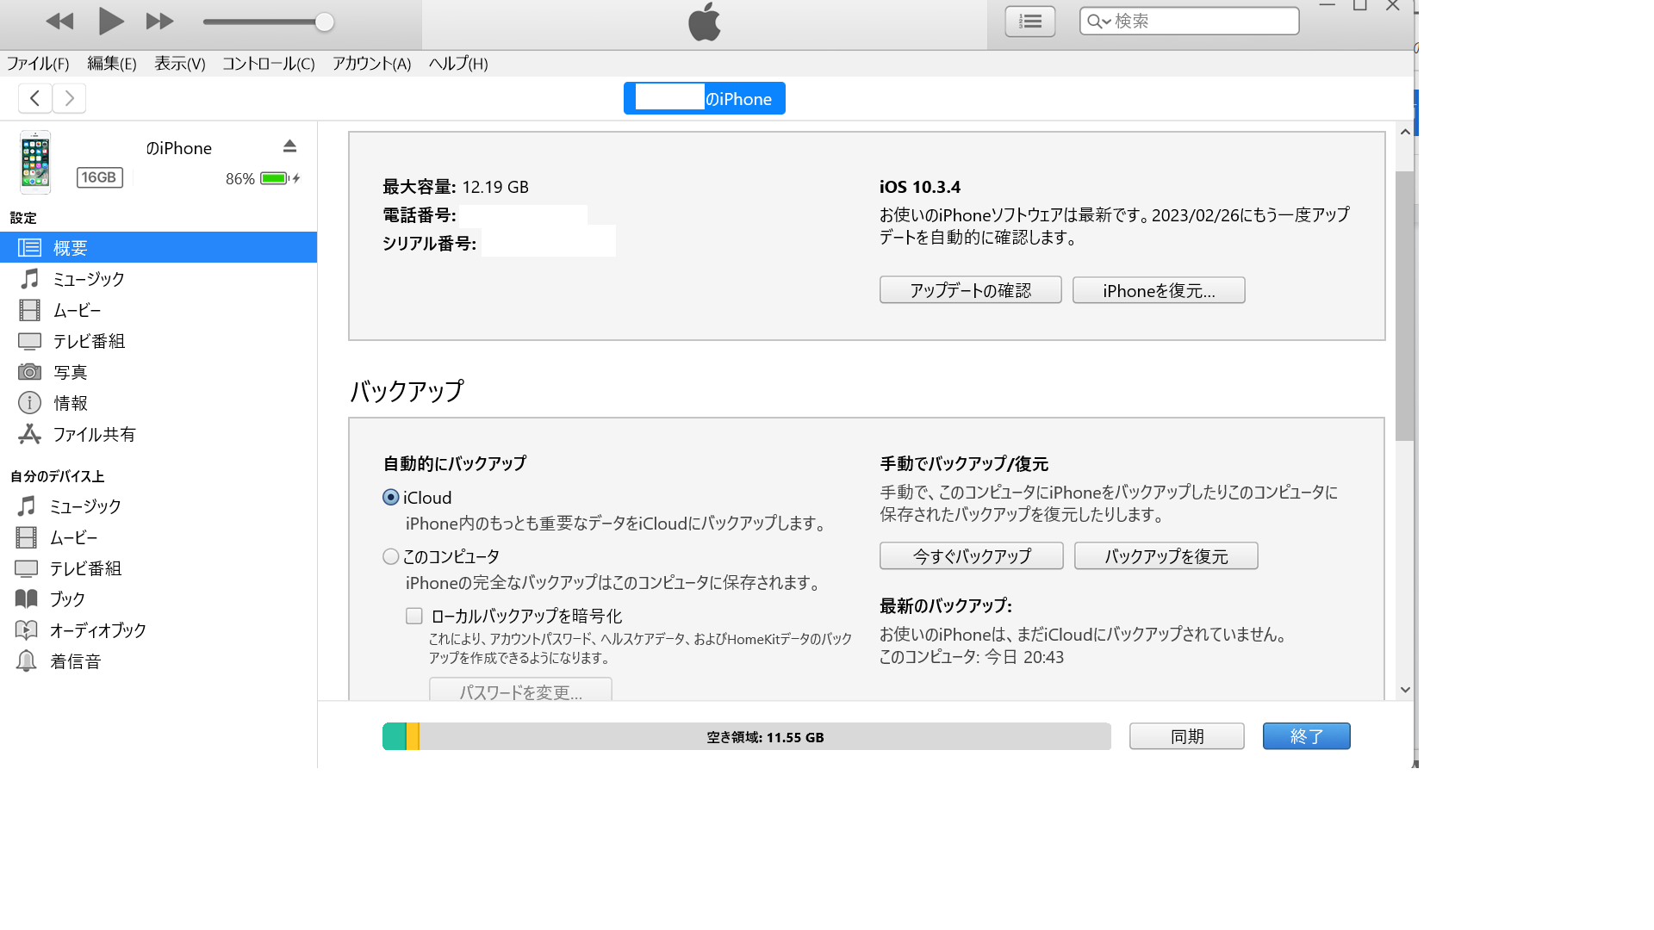Open 着信音 bell icon in sidebar

point(27,660)
